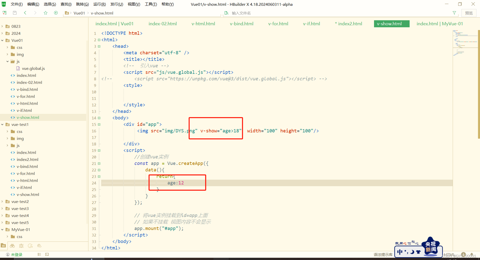
Task: Fold the <head> block at line 3
Action: [x=99, y=46]
